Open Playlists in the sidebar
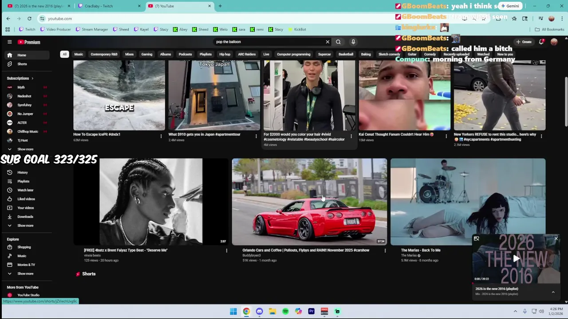 point(27,181)
